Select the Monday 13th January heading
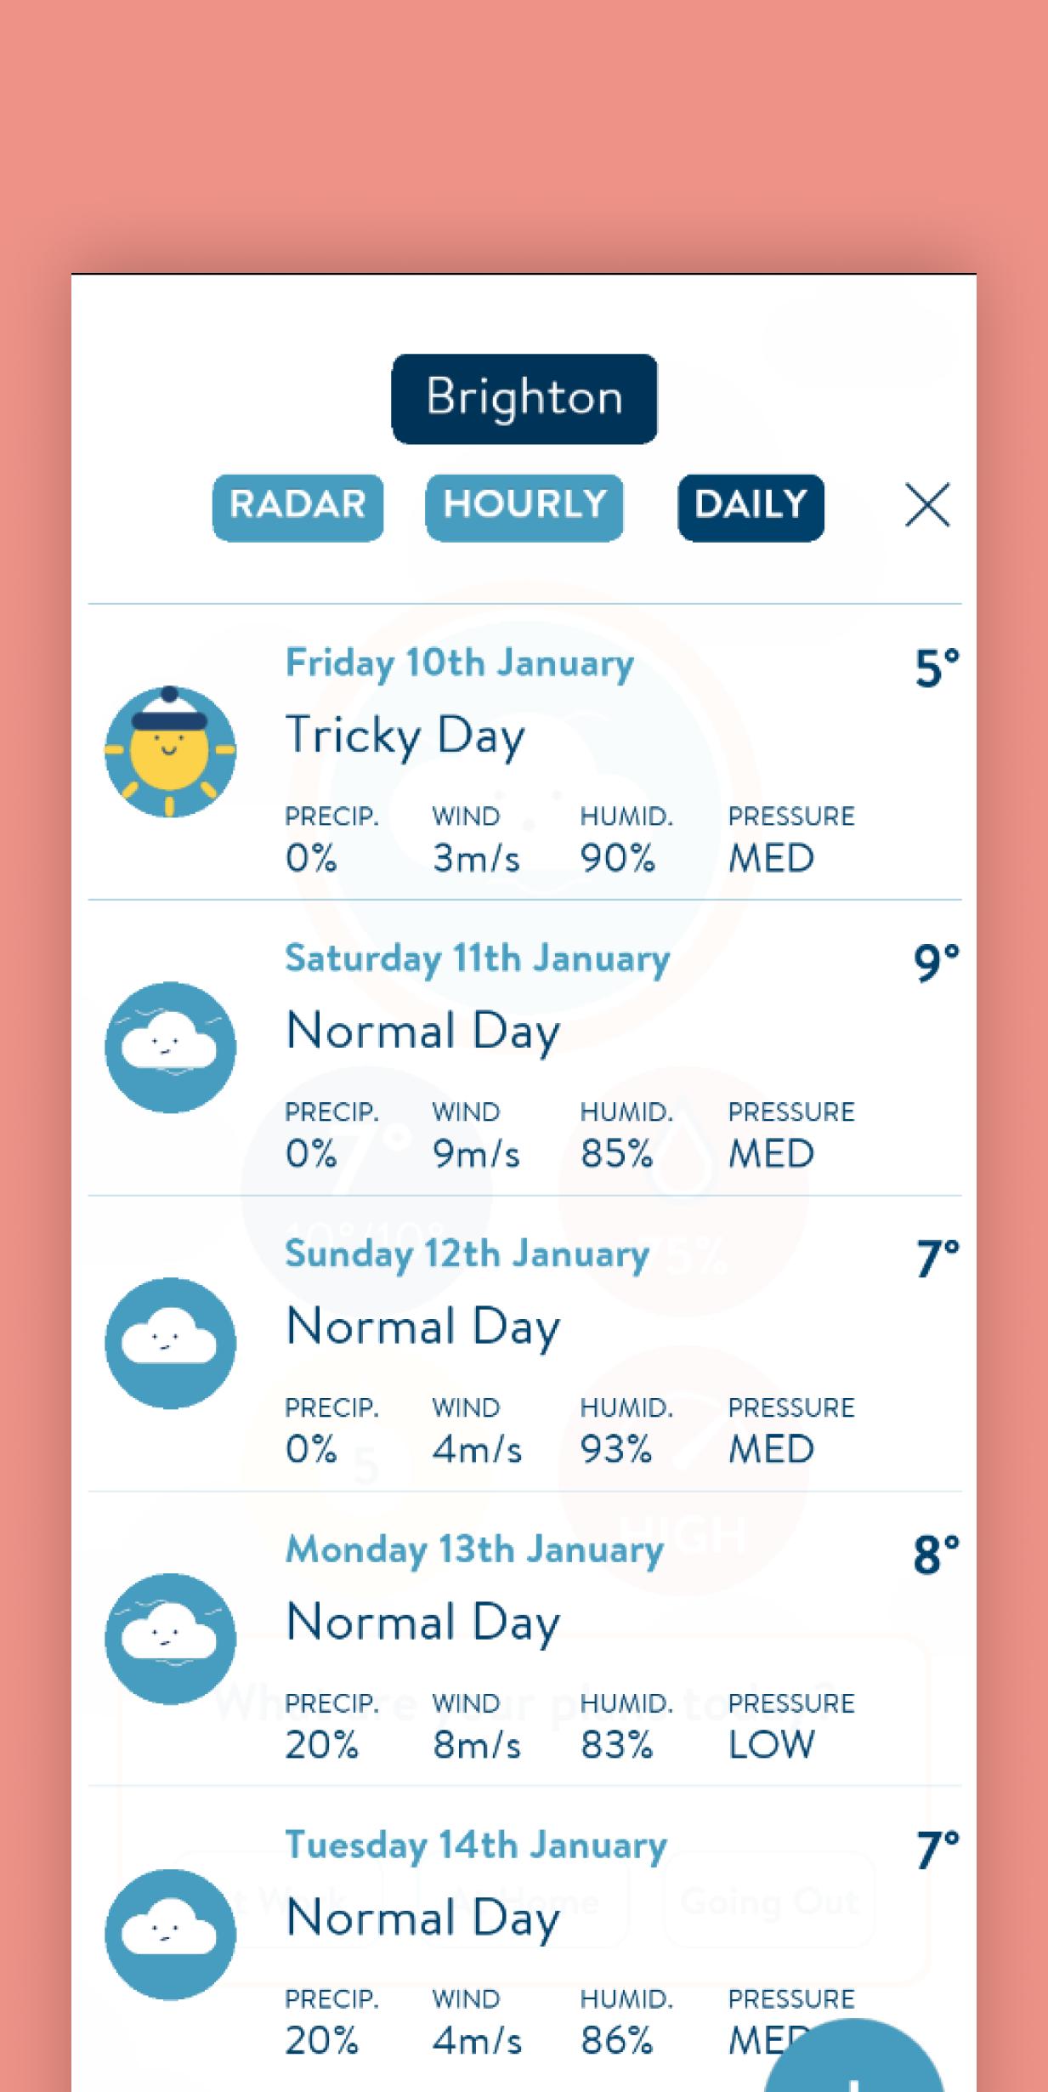 [474, 1549]
